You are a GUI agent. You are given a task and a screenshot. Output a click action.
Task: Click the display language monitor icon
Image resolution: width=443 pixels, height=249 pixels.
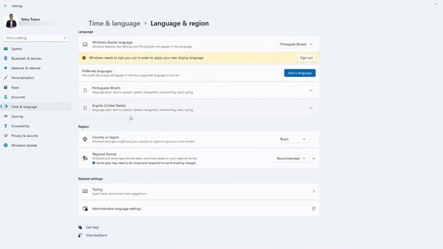(x=85, y=44)
